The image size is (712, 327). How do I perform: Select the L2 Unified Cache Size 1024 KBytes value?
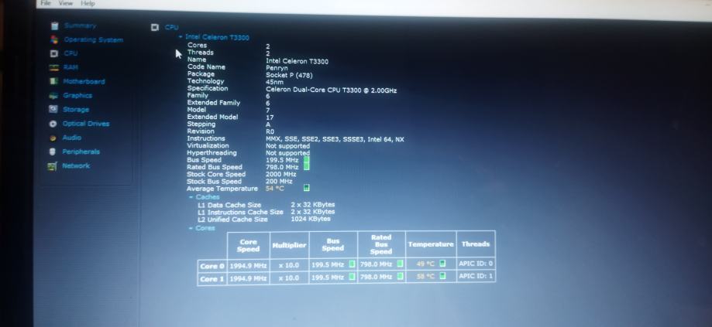click(x=311, y=220)
